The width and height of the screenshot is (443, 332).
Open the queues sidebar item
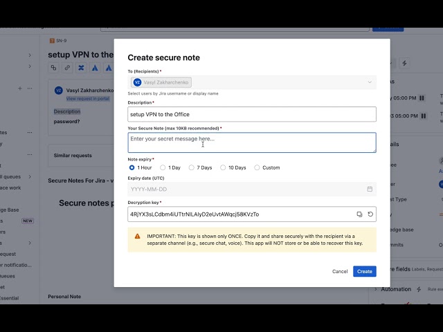(x=11, y=177)
